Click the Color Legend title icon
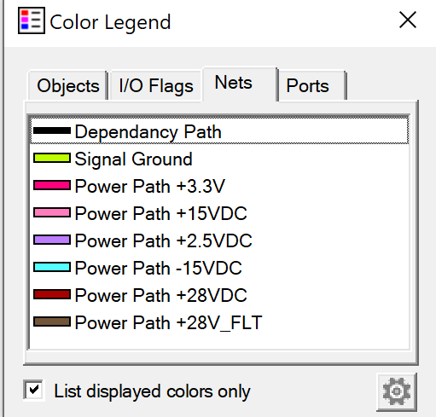Image resolution: width=436 pixels, height=417 pixels. point(32,20)
